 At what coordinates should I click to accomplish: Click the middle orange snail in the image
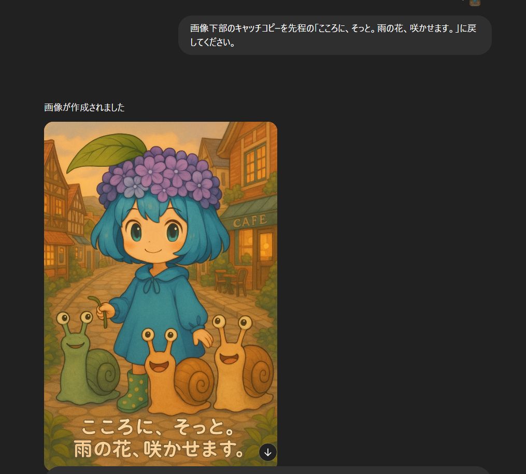click(177, 372)
